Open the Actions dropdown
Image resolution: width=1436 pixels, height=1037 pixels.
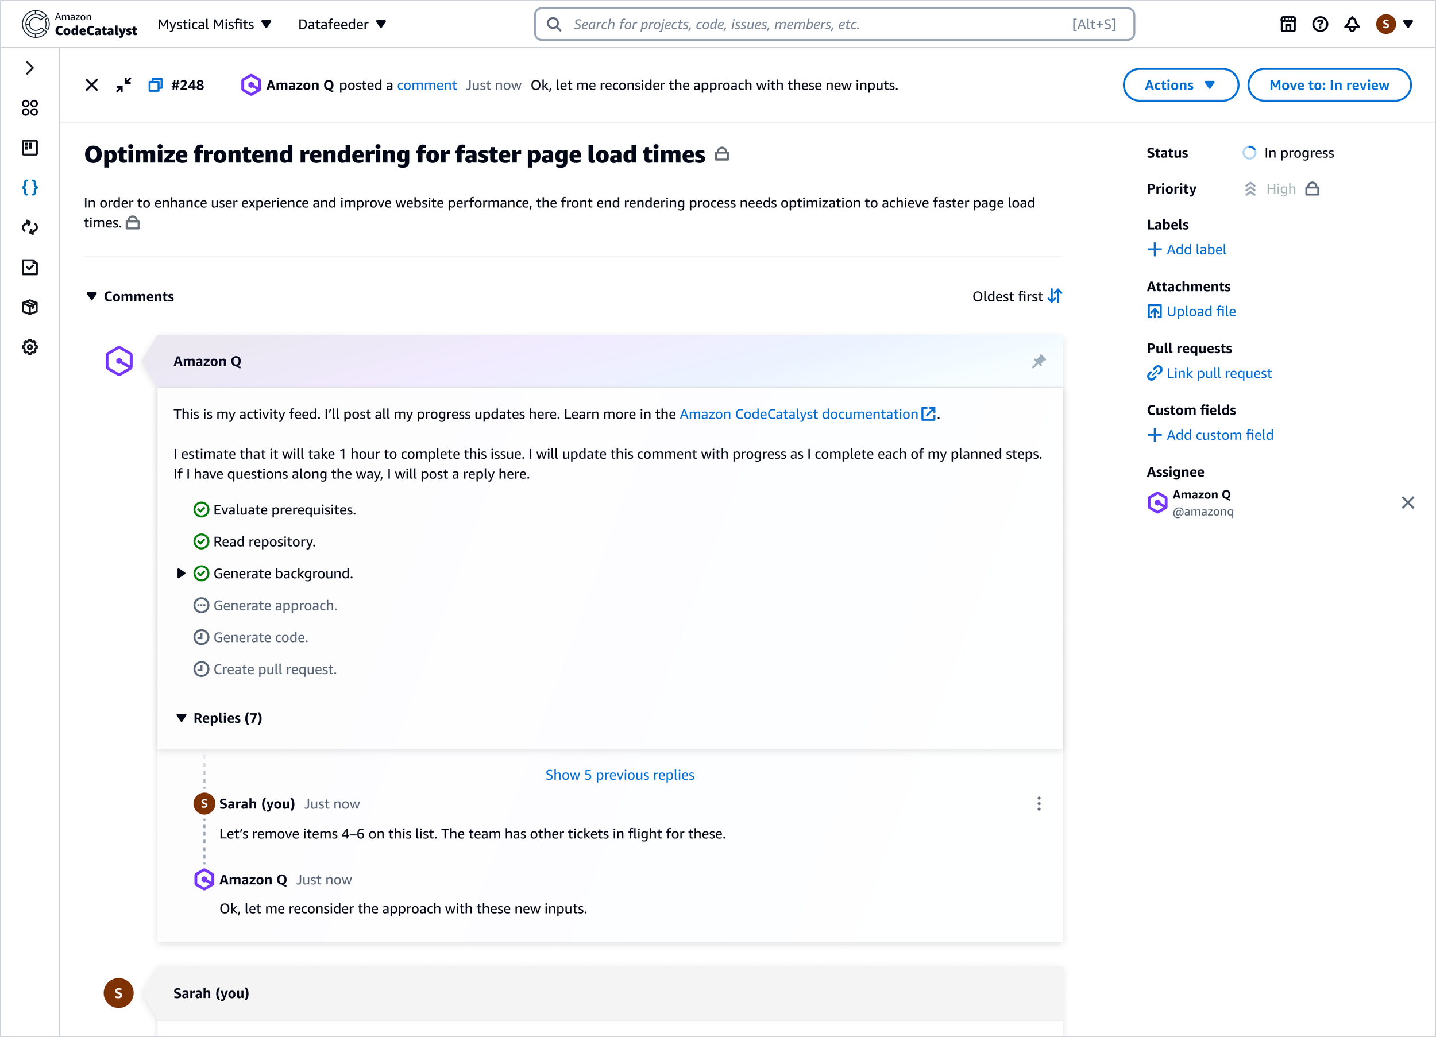(x=1180, y=85)
